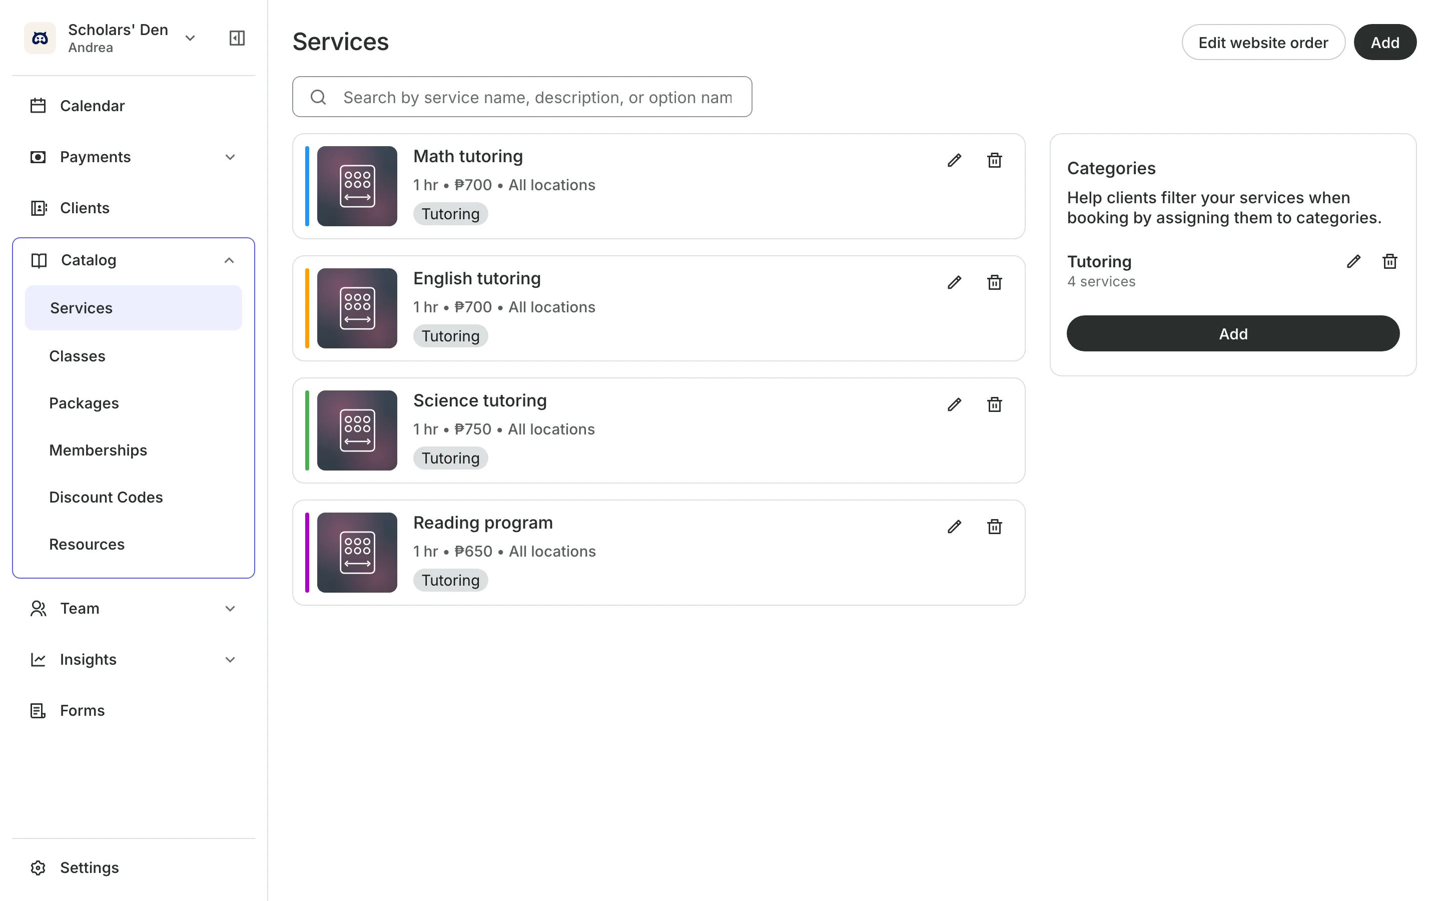Click Tutoring tag on Math tutoring
This screenshot has width=1441, height=901.
coord(450,214)
